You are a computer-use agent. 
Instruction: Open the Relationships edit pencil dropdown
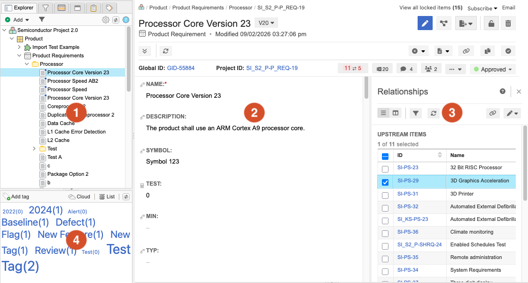pos(512,113)
